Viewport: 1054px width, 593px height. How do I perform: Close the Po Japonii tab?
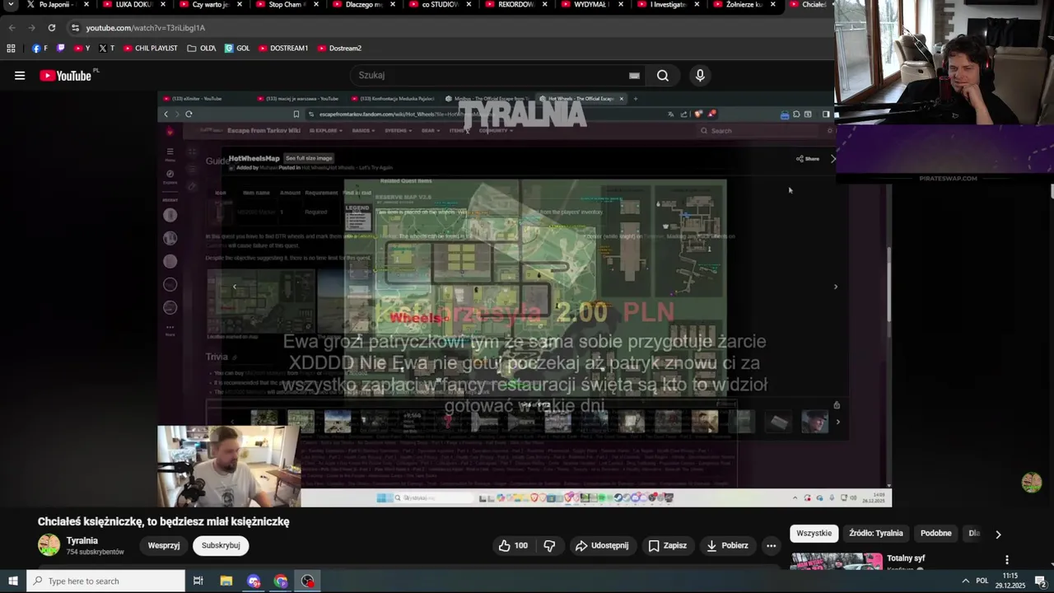86,4
